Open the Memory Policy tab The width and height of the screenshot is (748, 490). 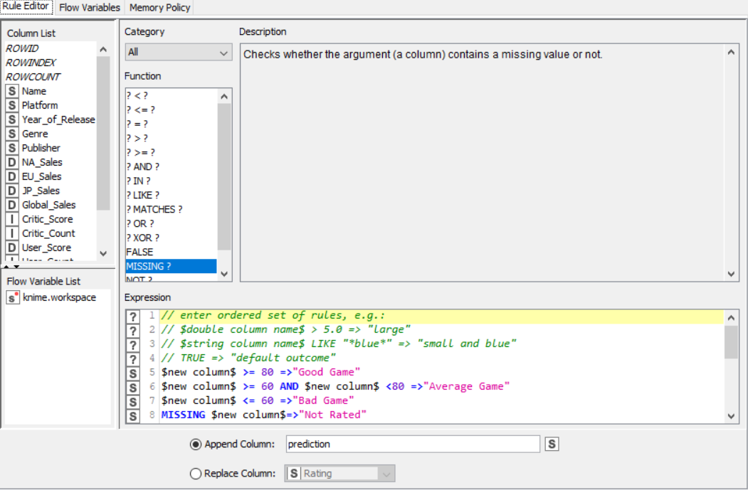(159, 8)
